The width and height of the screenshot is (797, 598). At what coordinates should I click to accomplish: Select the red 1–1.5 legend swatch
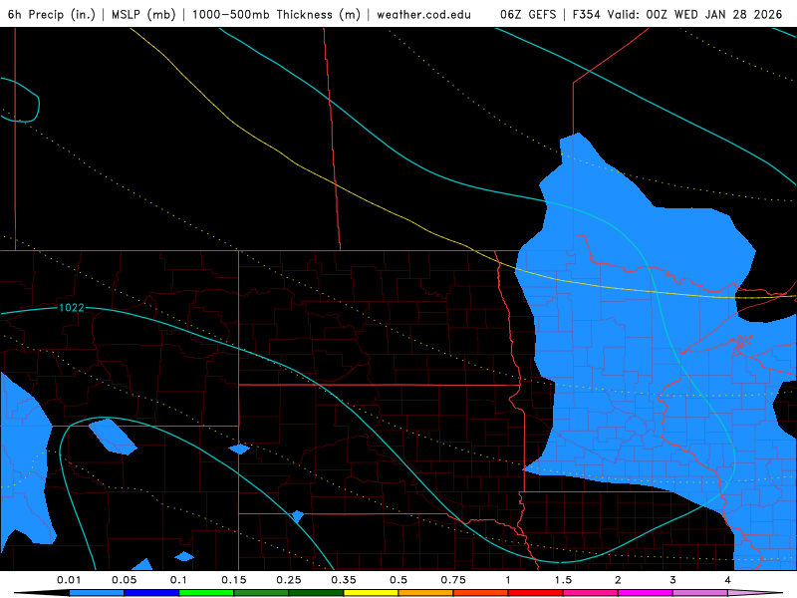click(x=536, y=593)
